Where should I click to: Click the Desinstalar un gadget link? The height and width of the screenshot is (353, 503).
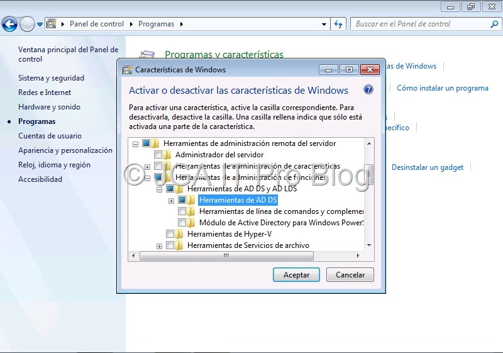click(x=428, y=167)
